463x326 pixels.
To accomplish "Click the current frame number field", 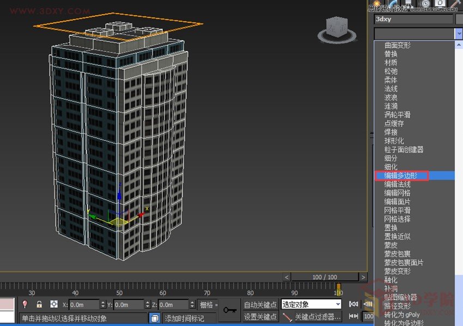I will (x=368, y=316).
